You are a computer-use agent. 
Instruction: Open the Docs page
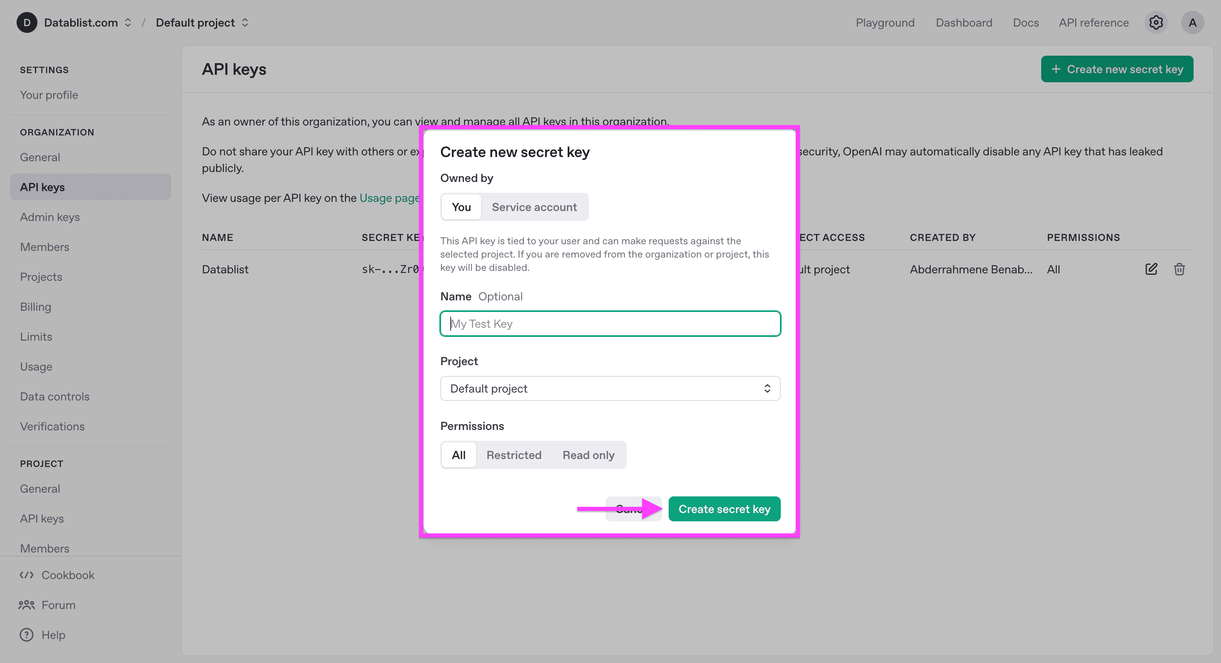pos(1026,22)
